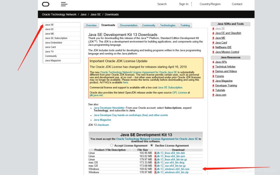Open Java SE Subscription link in yellow notice
This screenshot has width=280, height=175.
170,87
